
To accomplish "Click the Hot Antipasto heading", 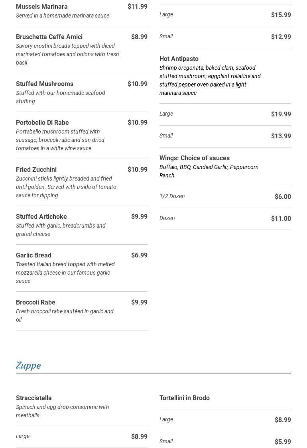I will pos(179,59).
